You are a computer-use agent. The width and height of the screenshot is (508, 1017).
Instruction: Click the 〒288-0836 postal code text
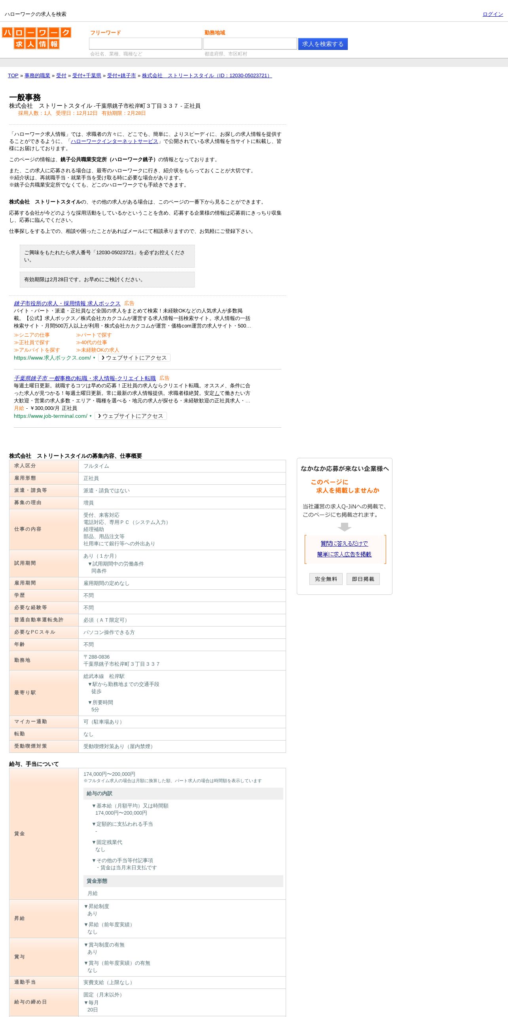(97, 657)
